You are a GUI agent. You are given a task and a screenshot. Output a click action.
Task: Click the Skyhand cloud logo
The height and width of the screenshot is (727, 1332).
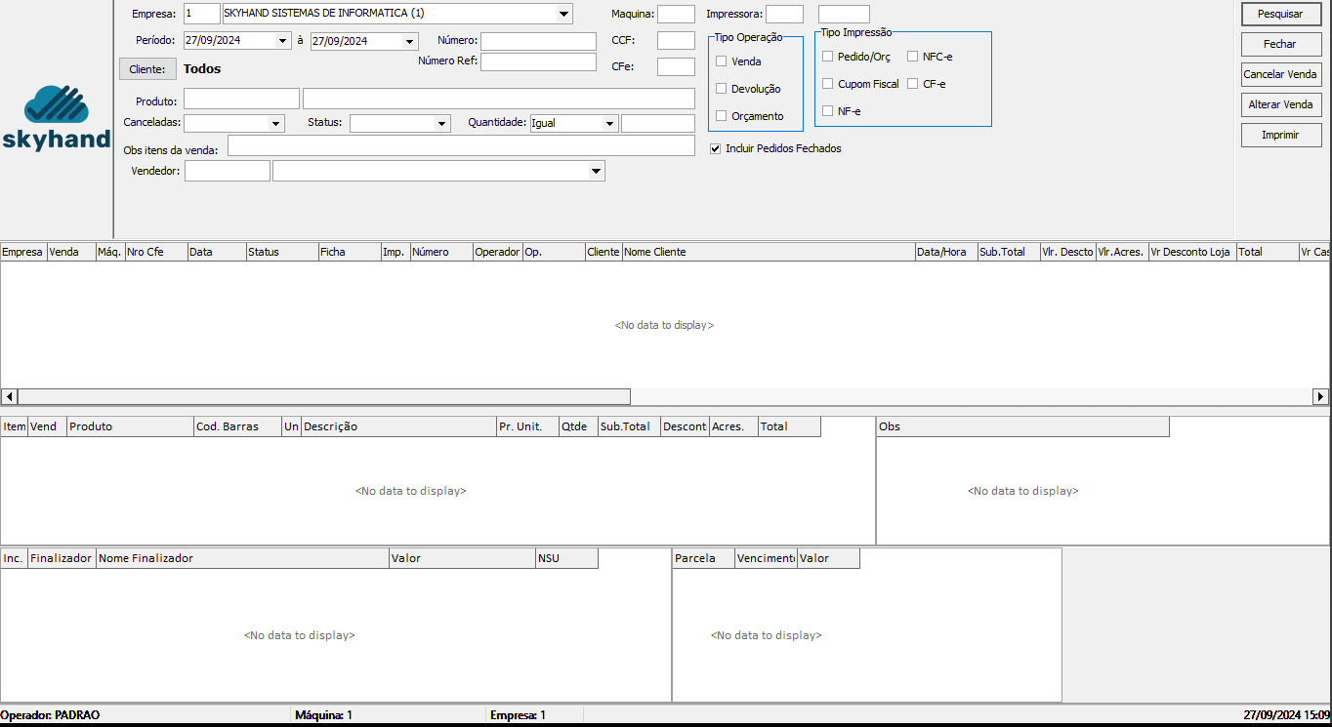point(56,117)
